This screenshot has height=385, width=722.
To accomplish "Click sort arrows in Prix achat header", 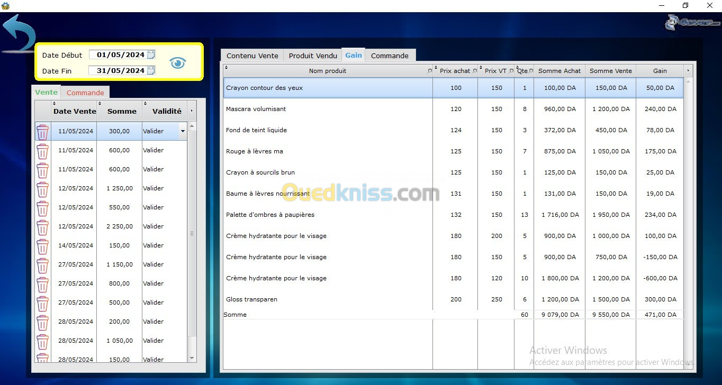I will (435, 67).
